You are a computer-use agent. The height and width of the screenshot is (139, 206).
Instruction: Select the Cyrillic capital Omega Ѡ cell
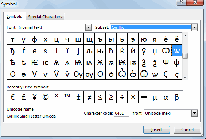166,51
